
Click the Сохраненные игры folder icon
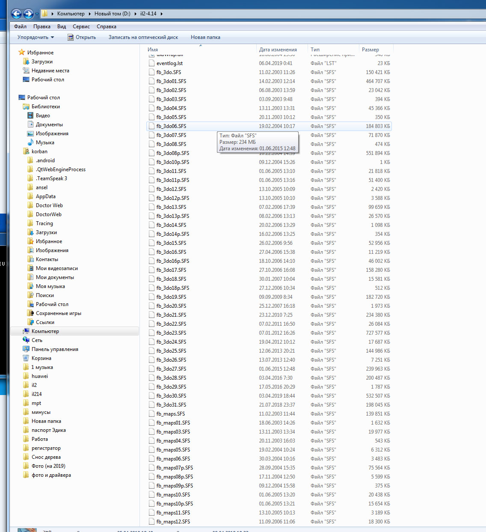coord(30,313)
